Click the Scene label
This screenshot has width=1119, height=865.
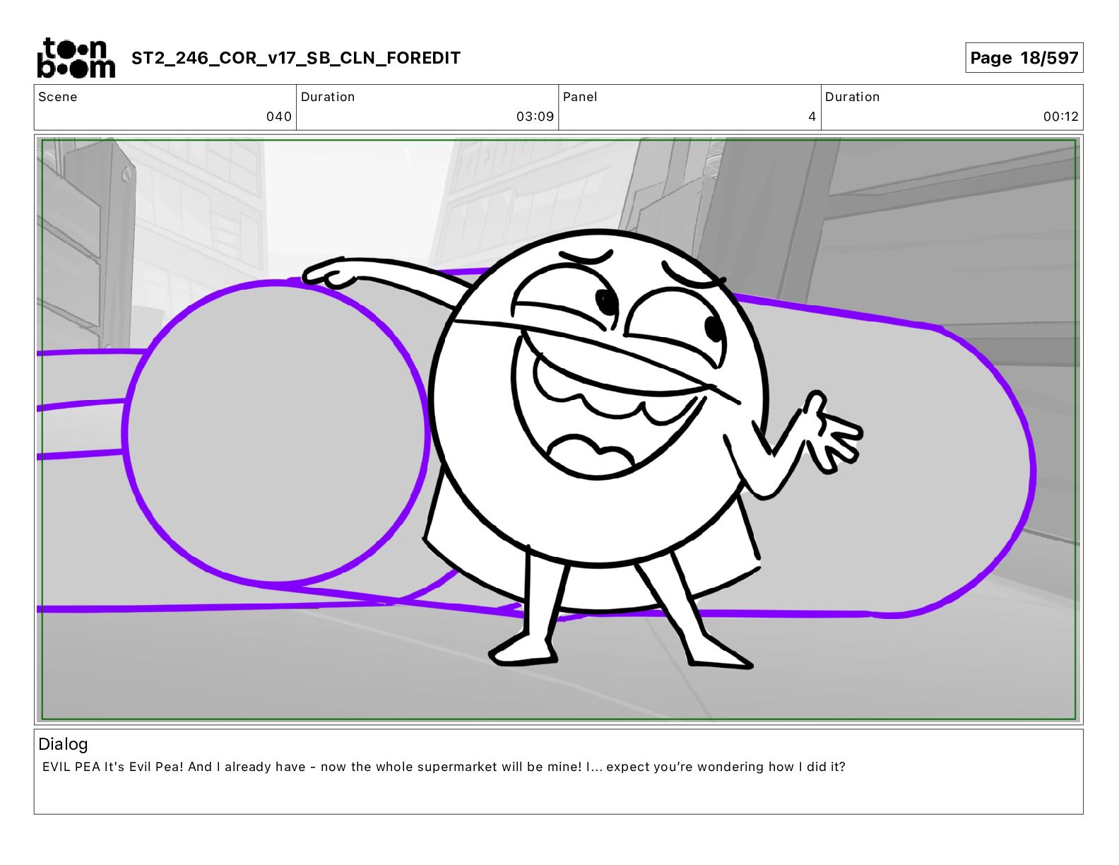click(58, 97)
